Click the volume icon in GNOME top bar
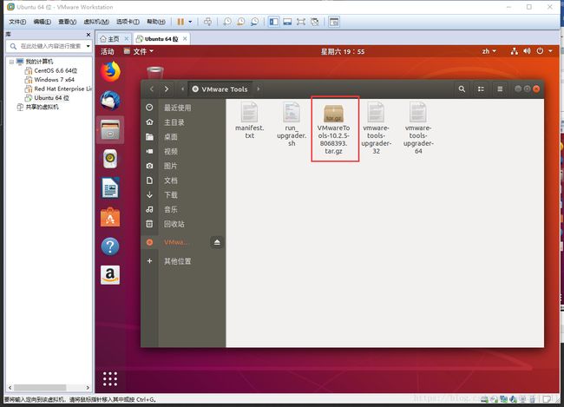 (x=527, y=51)
